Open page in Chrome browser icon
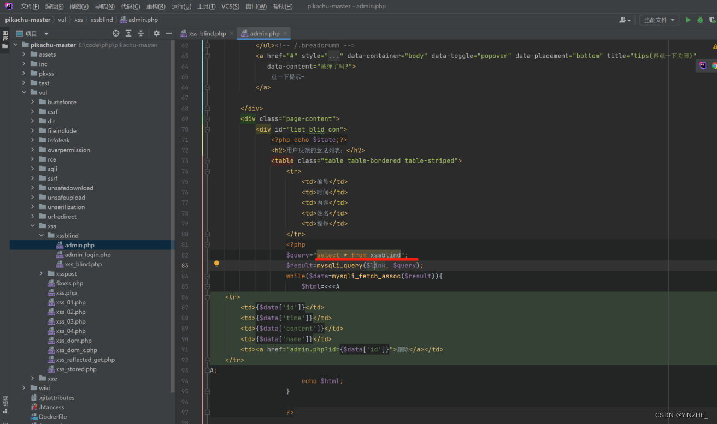717x424 pixels. 714,65
